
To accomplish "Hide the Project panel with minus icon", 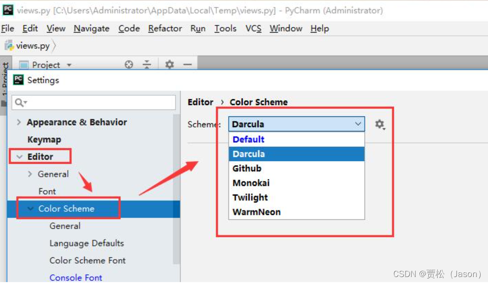I will [187, 64].
